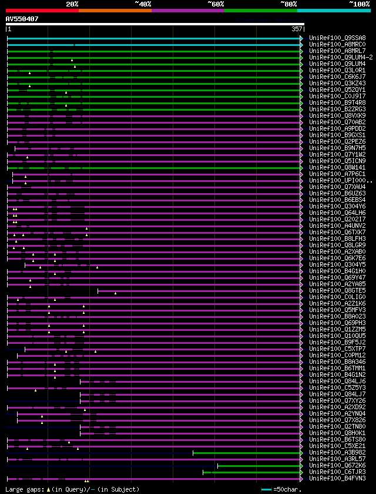Click the green A3B982 alignment bar

pos(247,453)
